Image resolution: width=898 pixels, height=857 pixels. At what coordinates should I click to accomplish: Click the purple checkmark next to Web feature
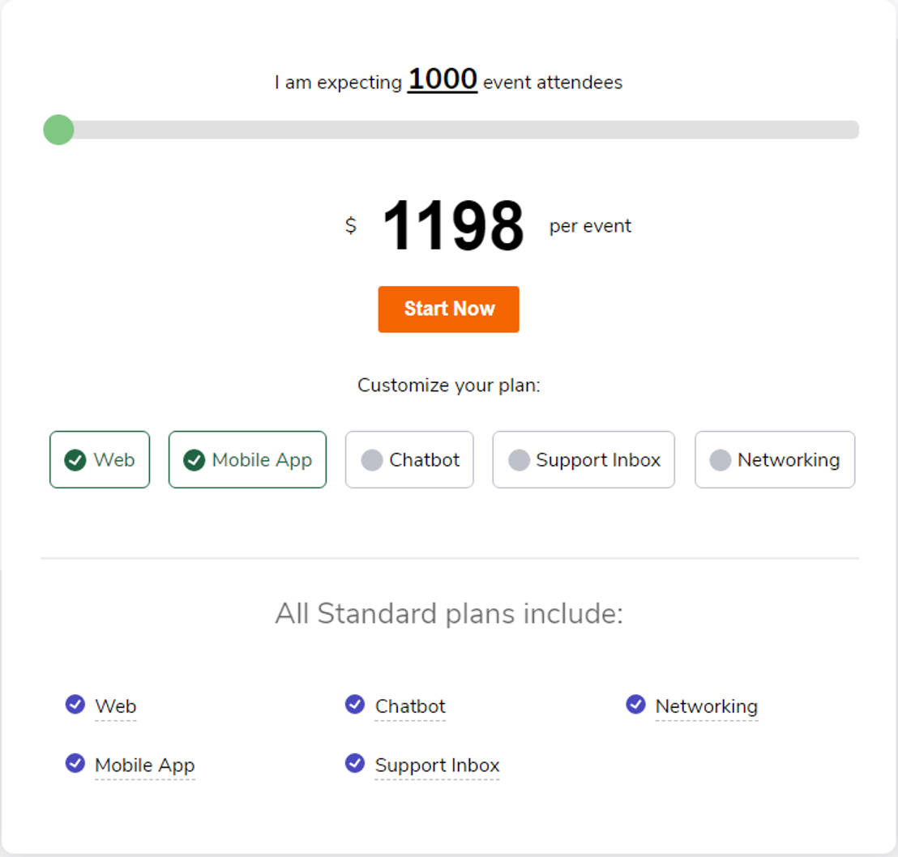click(x=75, y=705)
